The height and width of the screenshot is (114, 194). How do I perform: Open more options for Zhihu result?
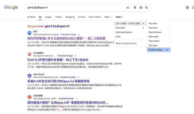(79, 34)
